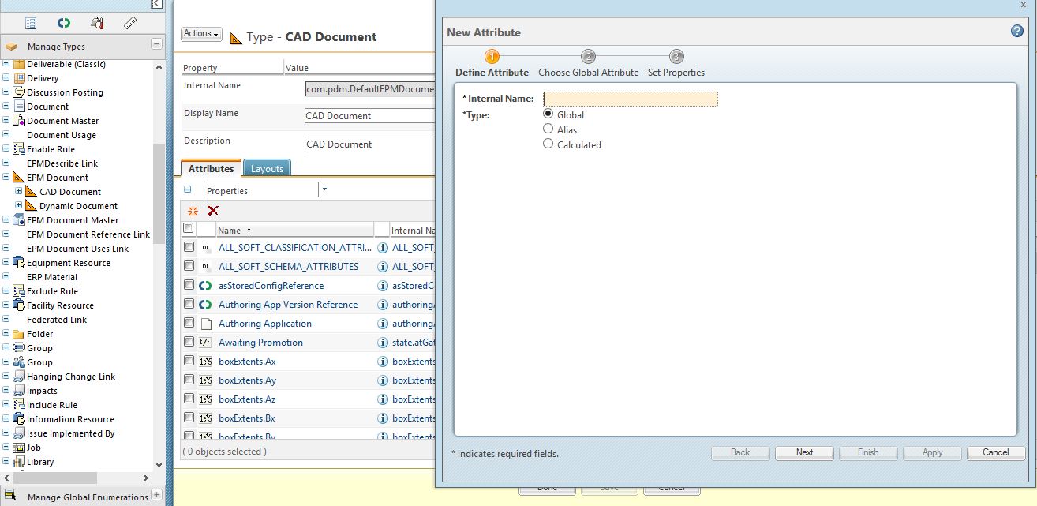Select Equipment Resource in types tree

pos(69,263)
